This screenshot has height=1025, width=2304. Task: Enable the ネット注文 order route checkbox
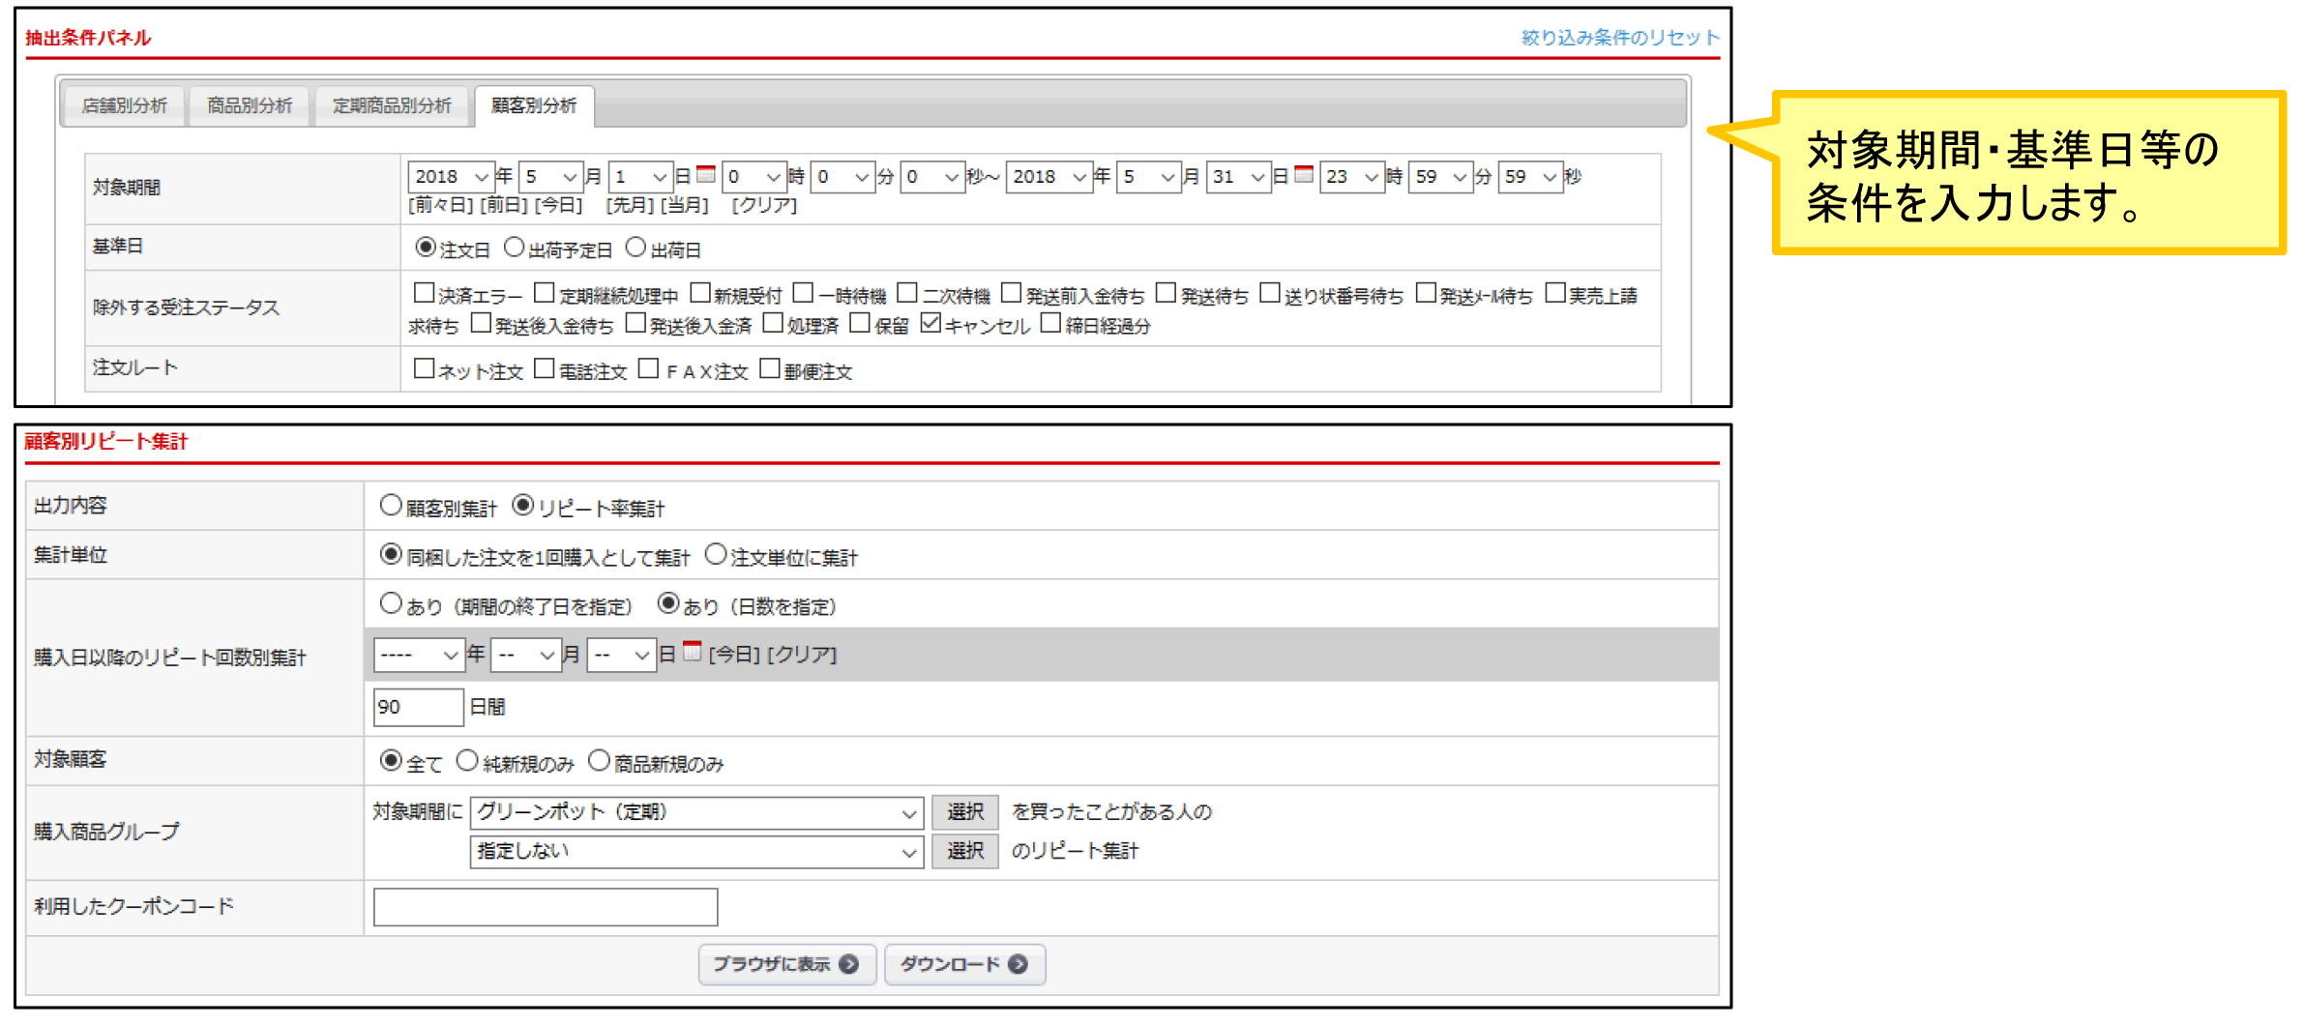[x=424, y=369]
